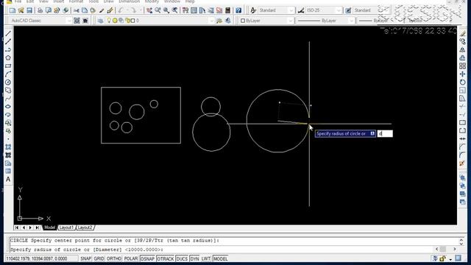Select the Rotate tool in Modify toolbar
Image resolution: width=471 pixels, height=265 pixels.
click(463, 82)
